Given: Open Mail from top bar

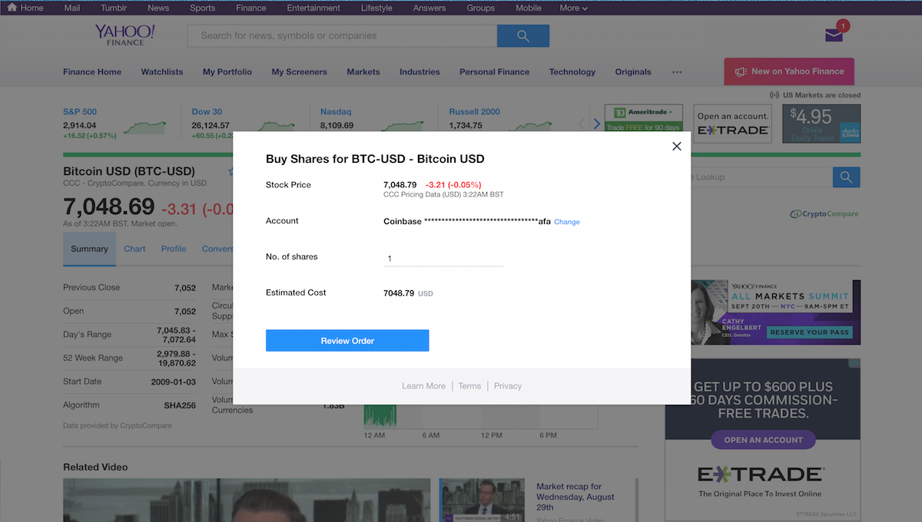Looking at the screenshot, I should (x=72, y=8).
